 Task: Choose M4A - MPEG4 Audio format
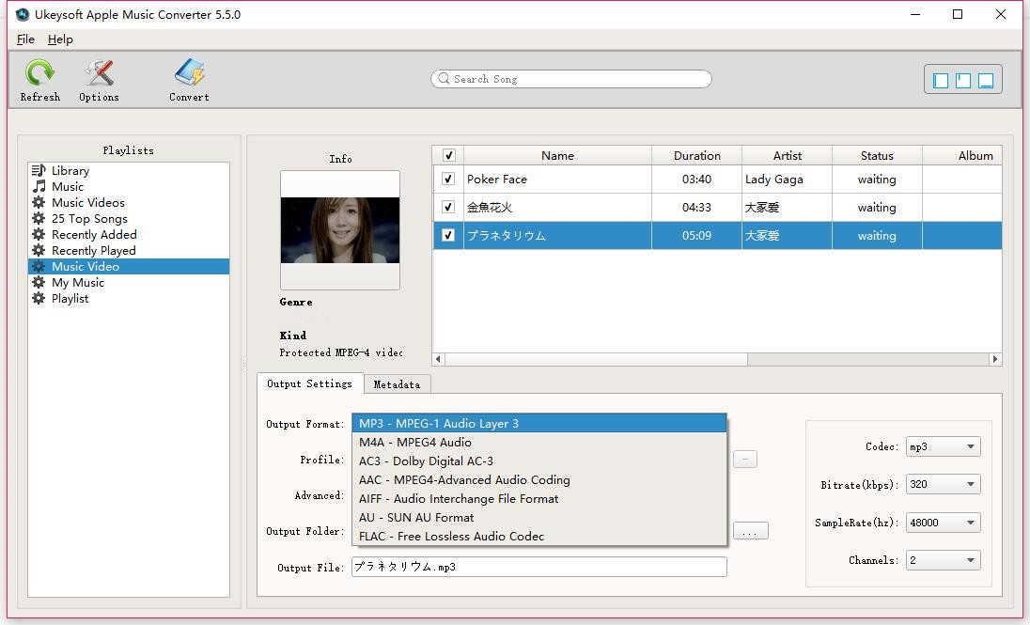coord(539,443)
